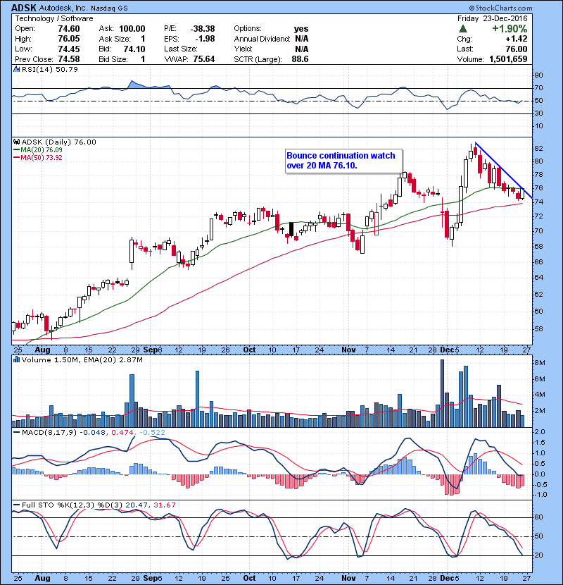Click the RSI(14) 50.79 label

coord(49,69)
